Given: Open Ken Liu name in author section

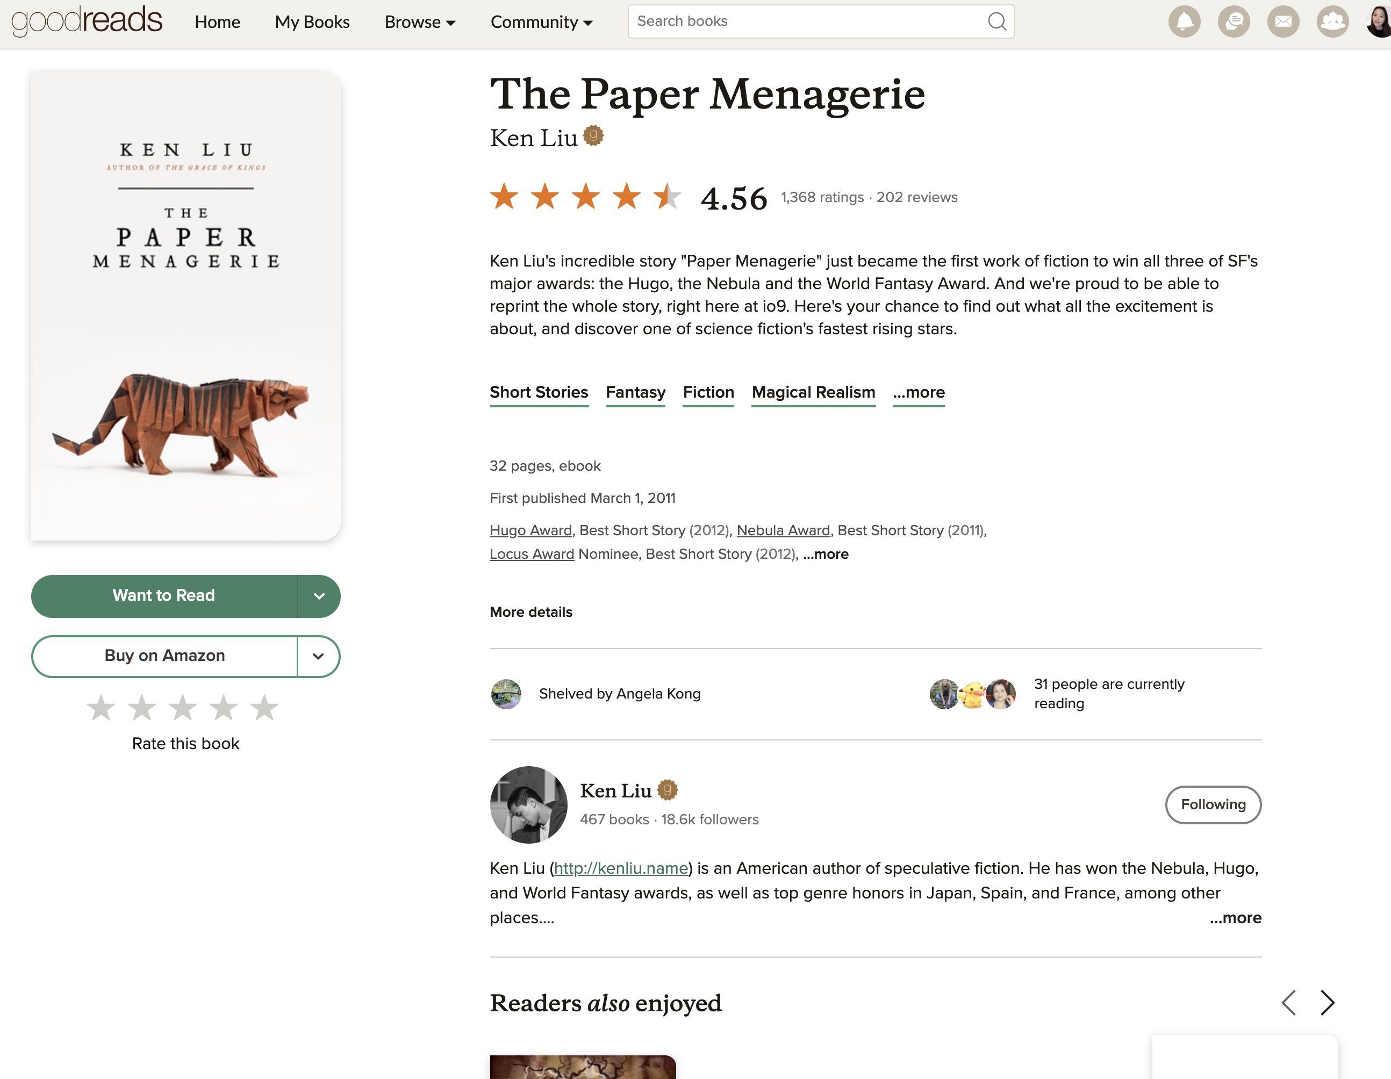Looking at the screenshot, I should pyautogui.click(x=615, y=790).
